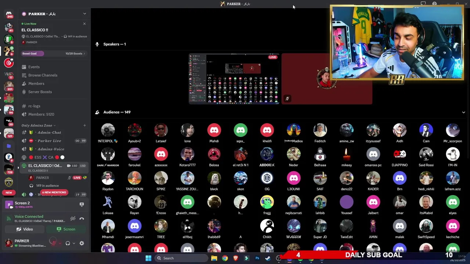Open File Explorer from taskbar
470x264 pixels.
[214, 258]
